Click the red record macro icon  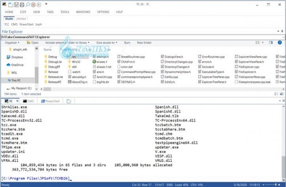[x=33, y=5]
